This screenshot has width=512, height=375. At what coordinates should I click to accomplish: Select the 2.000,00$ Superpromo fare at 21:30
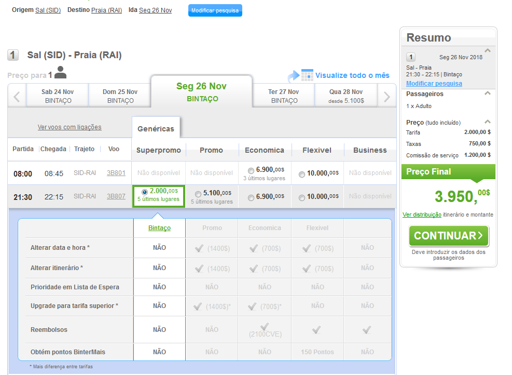pyautogui.click(x=145, y=192)
